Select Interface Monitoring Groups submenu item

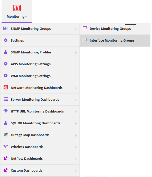[115, 40]
